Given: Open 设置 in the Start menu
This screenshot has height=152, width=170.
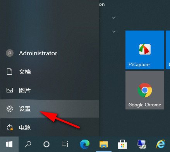Looking at the screenshot, I should [x=50, y=109].
